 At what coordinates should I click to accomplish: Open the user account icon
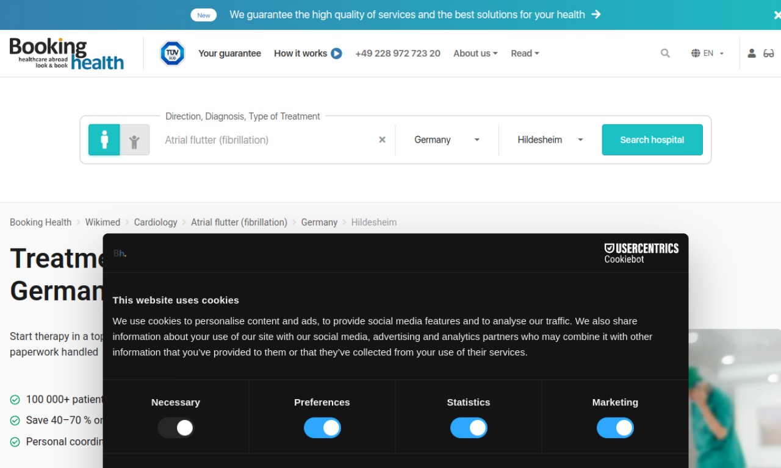(x=752, y=54)
